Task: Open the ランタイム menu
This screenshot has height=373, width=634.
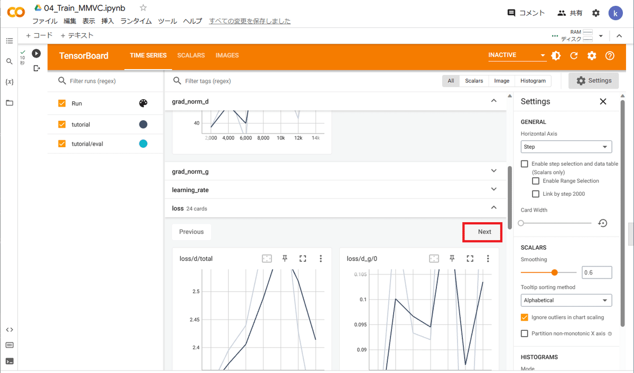Action: click(136, 21)
